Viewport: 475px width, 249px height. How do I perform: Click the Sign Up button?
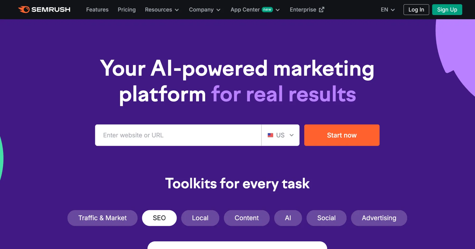(x=447, y=9)
